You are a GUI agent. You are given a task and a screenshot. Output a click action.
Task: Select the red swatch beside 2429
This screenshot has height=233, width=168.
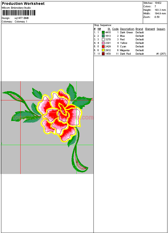[103, 47]
